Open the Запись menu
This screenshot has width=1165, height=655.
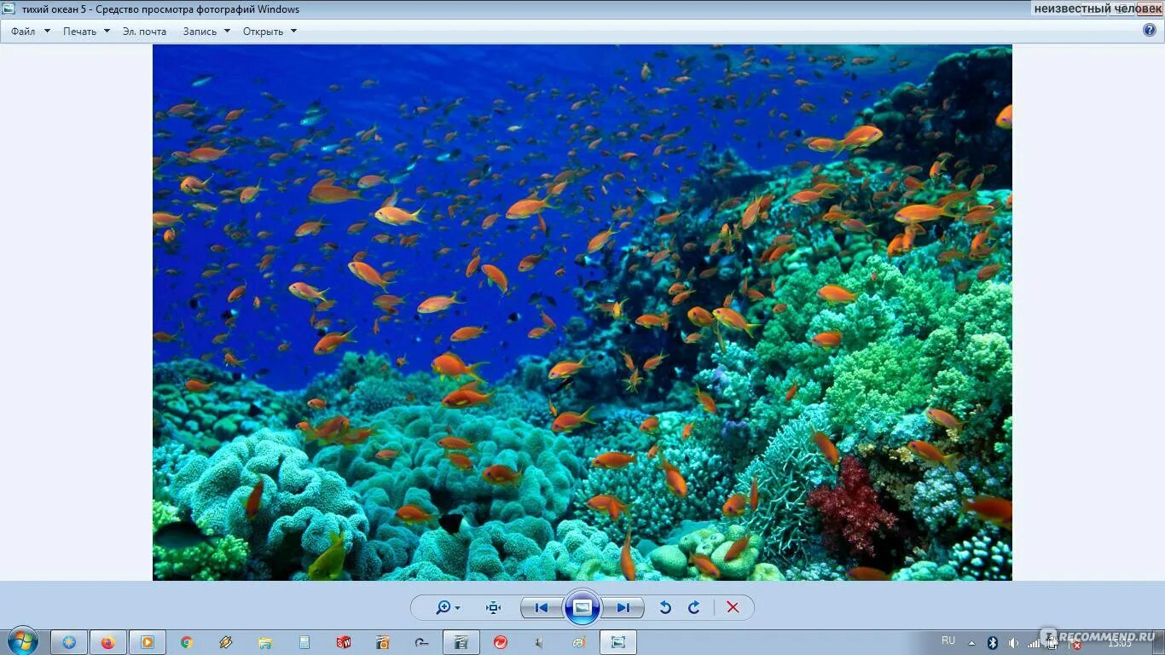click(x=206, y=32)
